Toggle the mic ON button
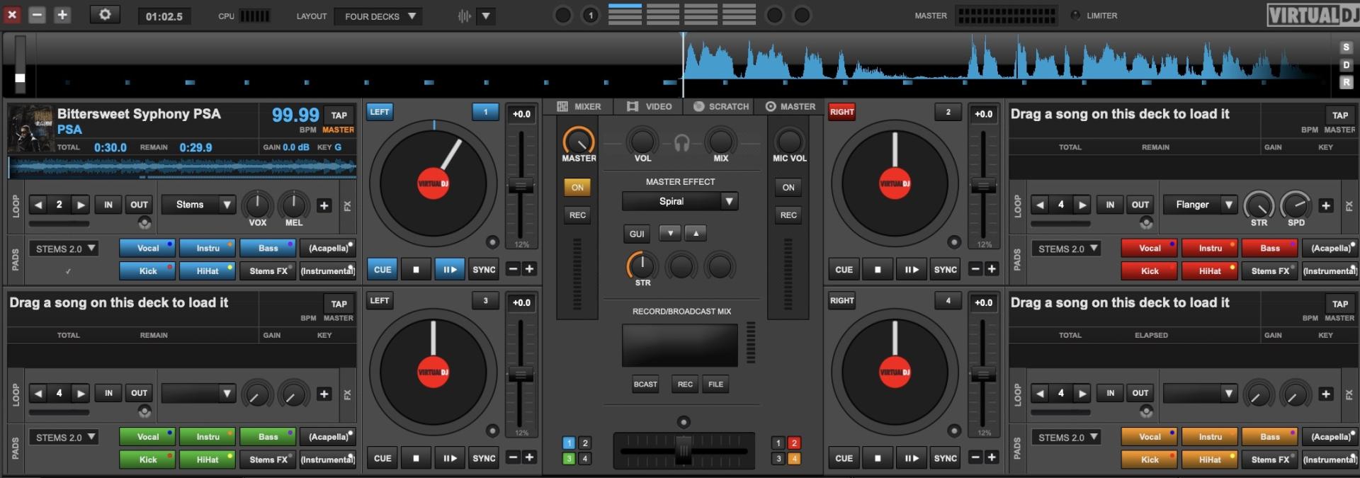 788,188
